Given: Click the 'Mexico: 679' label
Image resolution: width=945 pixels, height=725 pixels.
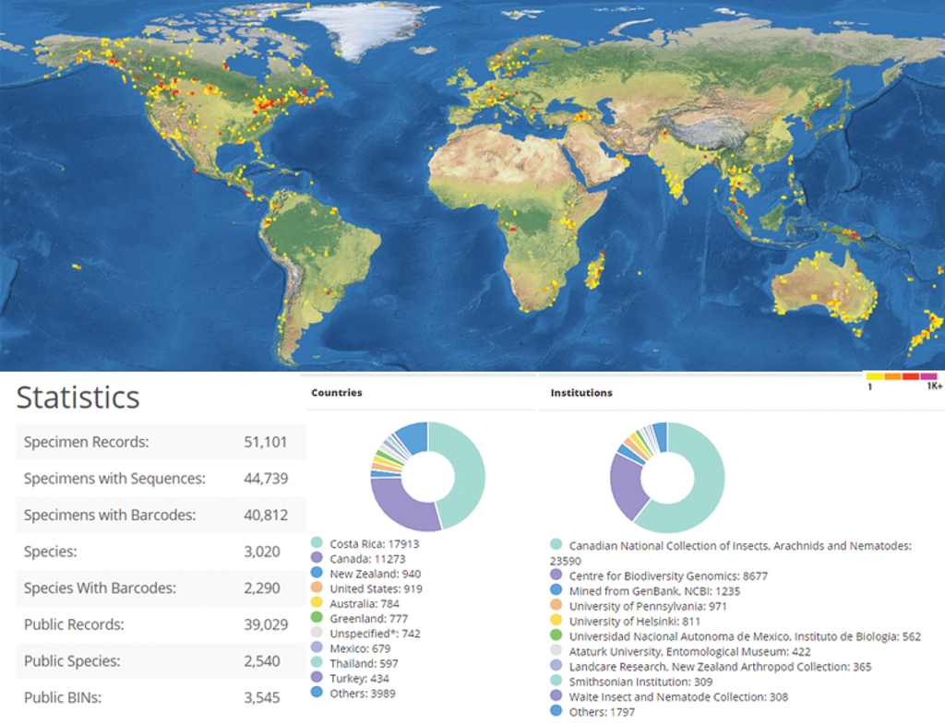Looking at the screenshot, I should pyautogui.click(x=360, y=648).
